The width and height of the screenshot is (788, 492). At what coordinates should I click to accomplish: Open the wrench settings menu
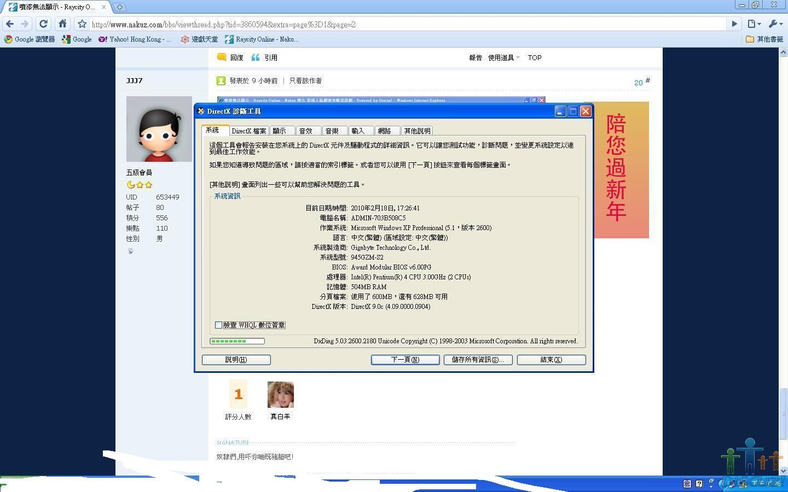[775, 24]
